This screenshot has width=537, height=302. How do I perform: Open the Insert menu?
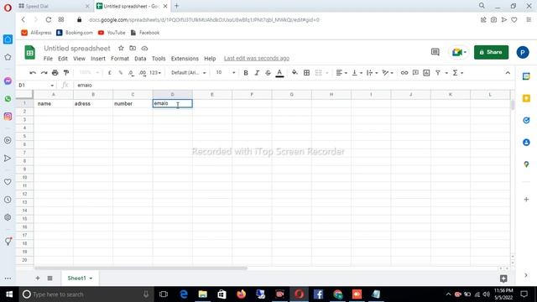tap(98, 59)
